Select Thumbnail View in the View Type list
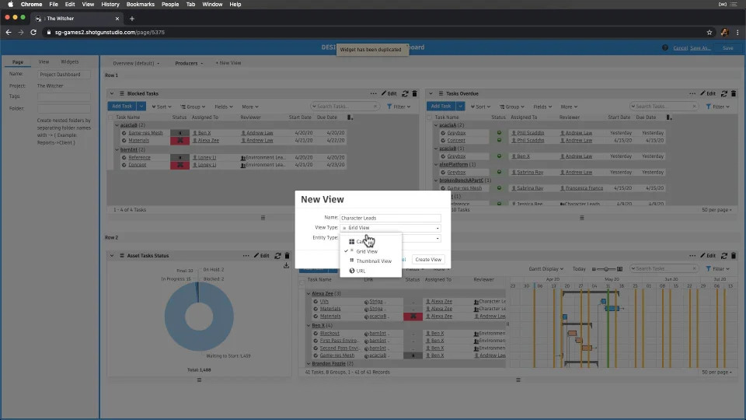Image resolution: width=746 pixels, height=420 pixels. click(374, 261)
